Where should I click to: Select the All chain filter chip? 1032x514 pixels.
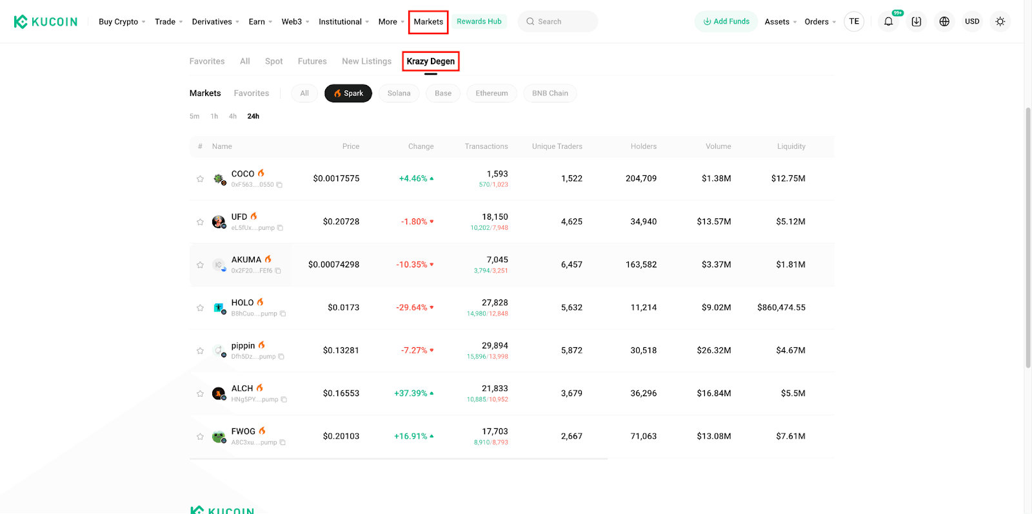(x=304, y=93)
